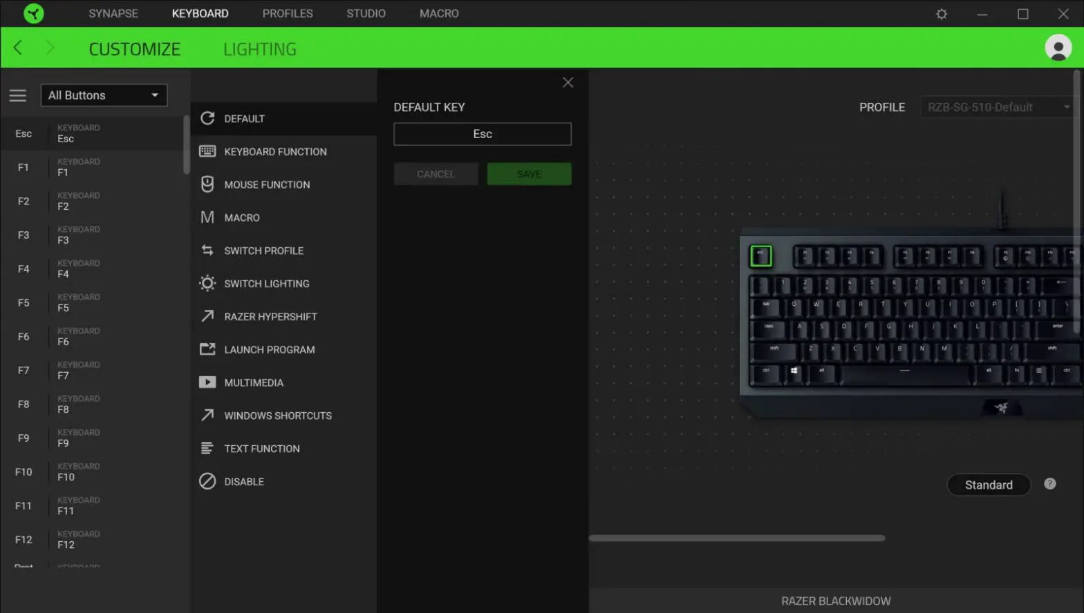The width and height of the screenshot is (1084, 613).
Task: Click the Launch Program icon
Action: [207, 349]
